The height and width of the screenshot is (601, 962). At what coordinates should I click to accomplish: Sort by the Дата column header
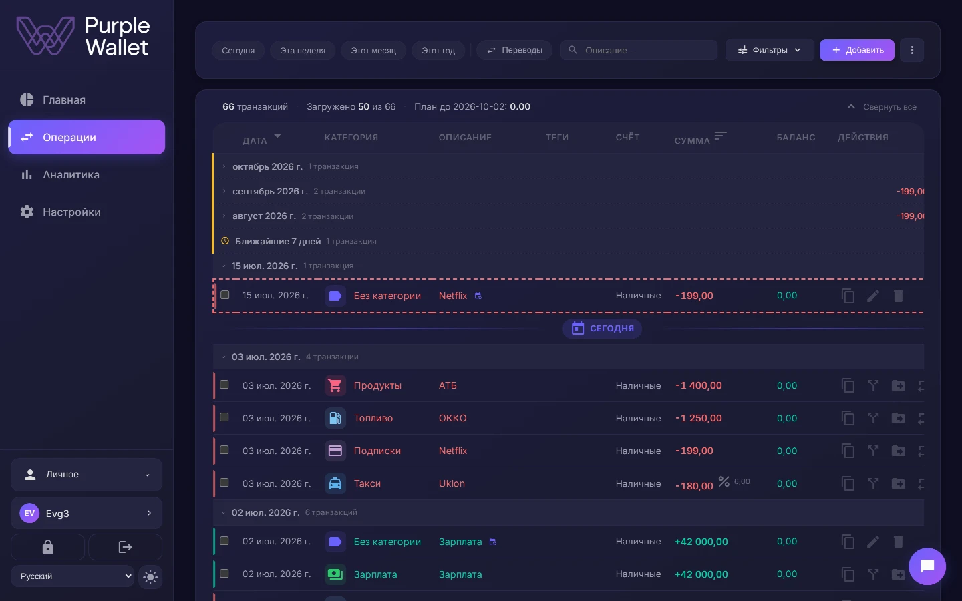click(x=255, y=140)
